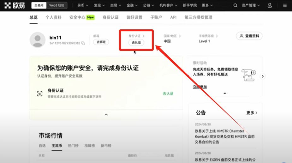
Task: Open the user profile icon
Action: [x=270, y=5]
